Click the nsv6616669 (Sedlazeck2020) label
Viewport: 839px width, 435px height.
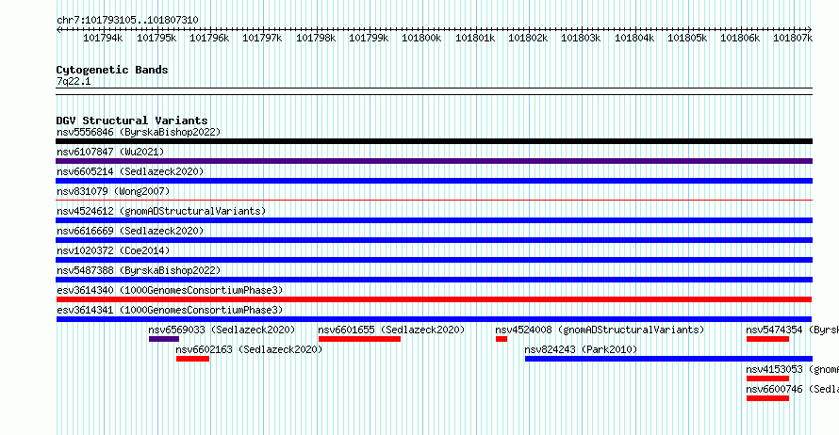coord(130,231)
